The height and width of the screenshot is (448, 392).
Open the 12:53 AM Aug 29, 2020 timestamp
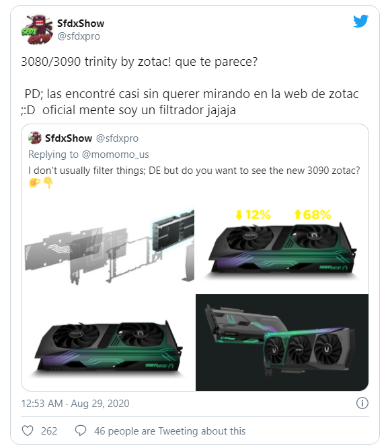point(75,404)
